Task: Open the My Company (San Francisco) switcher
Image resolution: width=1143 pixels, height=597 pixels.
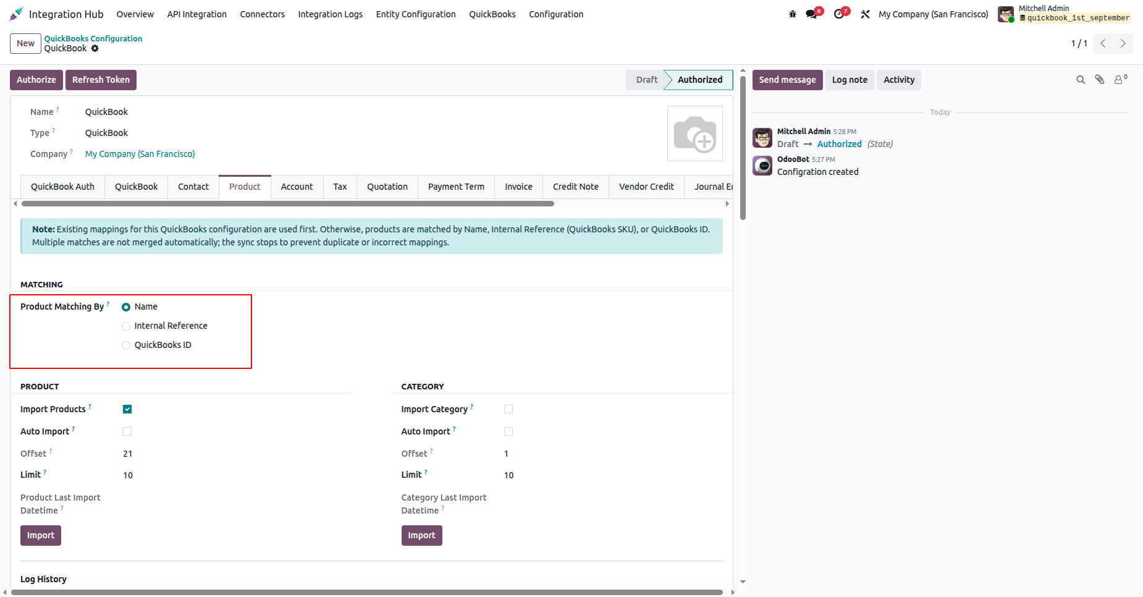Action: point(934,14)
